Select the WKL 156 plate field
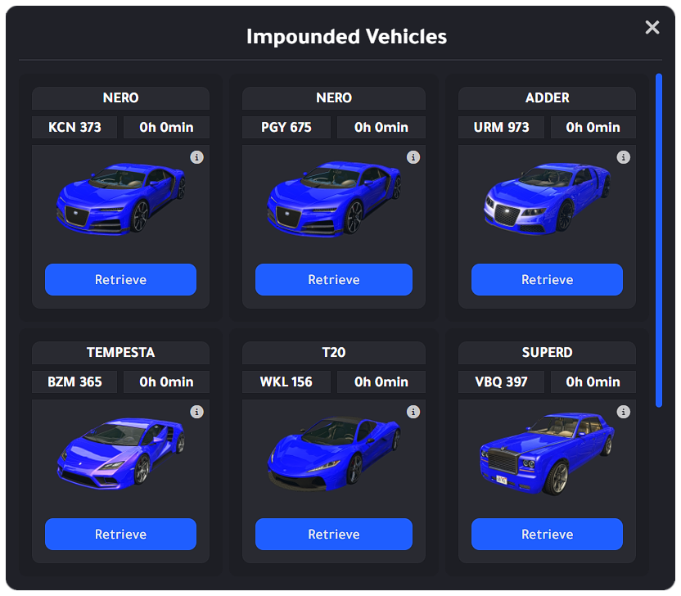The image size is (681, 596). pyautogui.click(x=286, y=382)
